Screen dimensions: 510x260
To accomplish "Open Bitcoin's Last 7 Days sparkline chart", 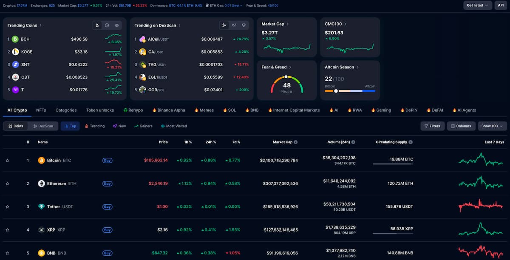I will coord(480,160).
